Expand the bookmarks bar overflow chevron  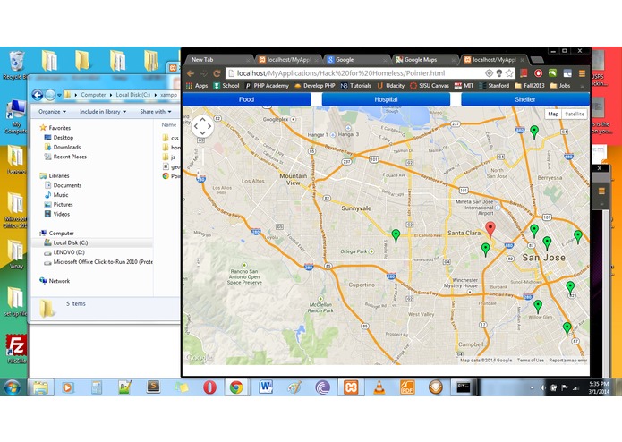[582, 86]
